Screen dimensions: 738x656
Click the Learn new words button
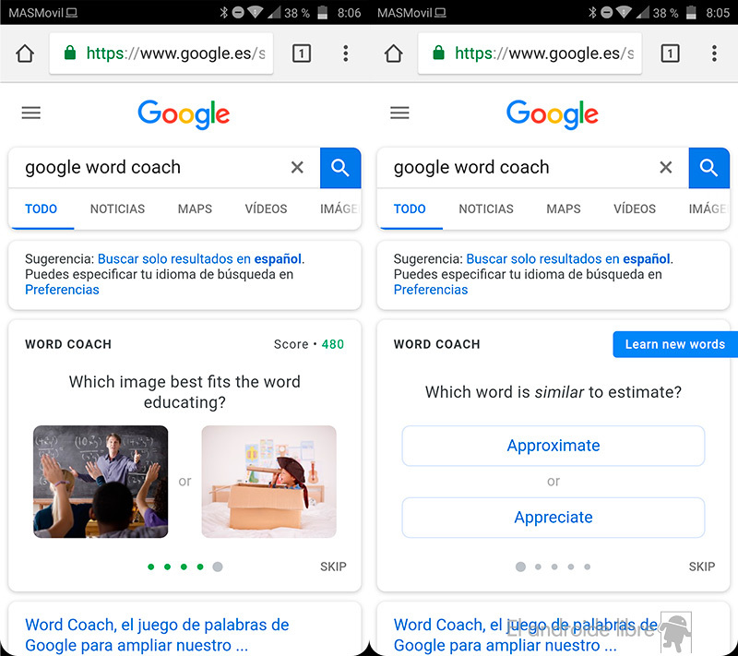pos(674,344)
